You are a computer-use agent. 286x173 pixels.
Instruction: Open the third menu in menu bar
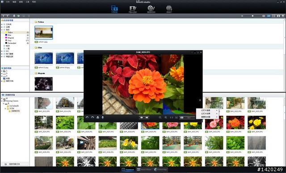[x=21, y=2]
